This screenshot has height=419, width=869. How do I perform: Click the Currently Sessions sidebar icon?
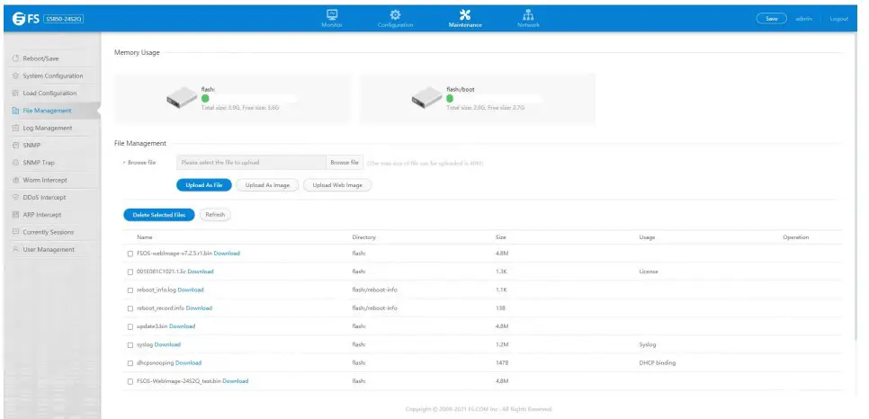tap(15, 232)
